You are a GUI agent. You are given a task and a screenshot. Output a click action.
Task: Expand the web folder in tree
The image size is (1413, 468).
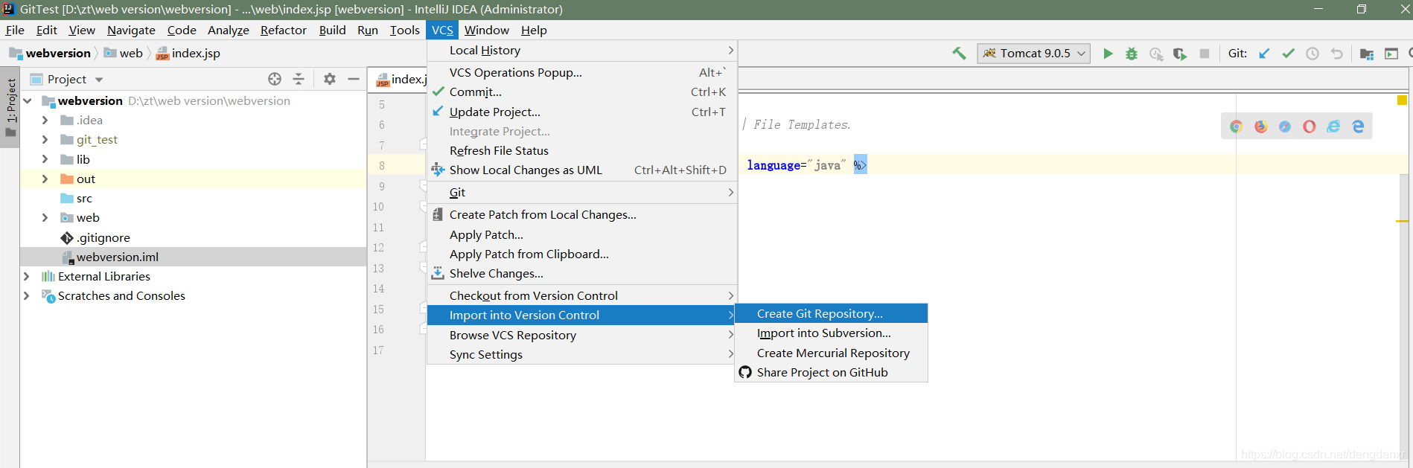(45, 217)
